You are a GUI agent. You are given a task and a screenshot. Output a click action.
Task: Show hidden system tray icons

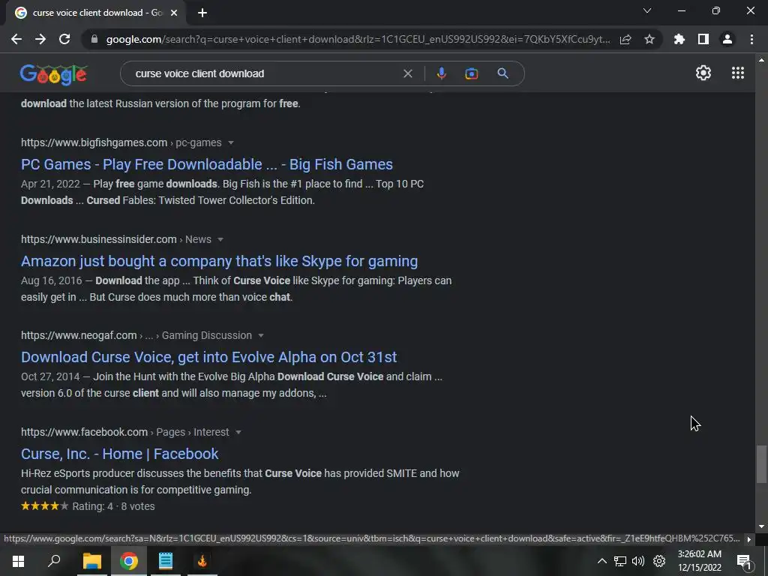(602, 561)
